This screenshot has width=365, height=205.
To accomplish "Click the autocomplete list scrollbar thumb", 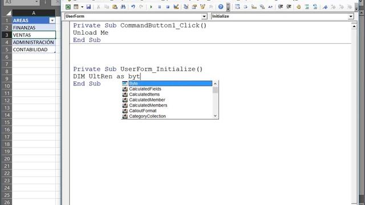I will [x=216, y=90].
